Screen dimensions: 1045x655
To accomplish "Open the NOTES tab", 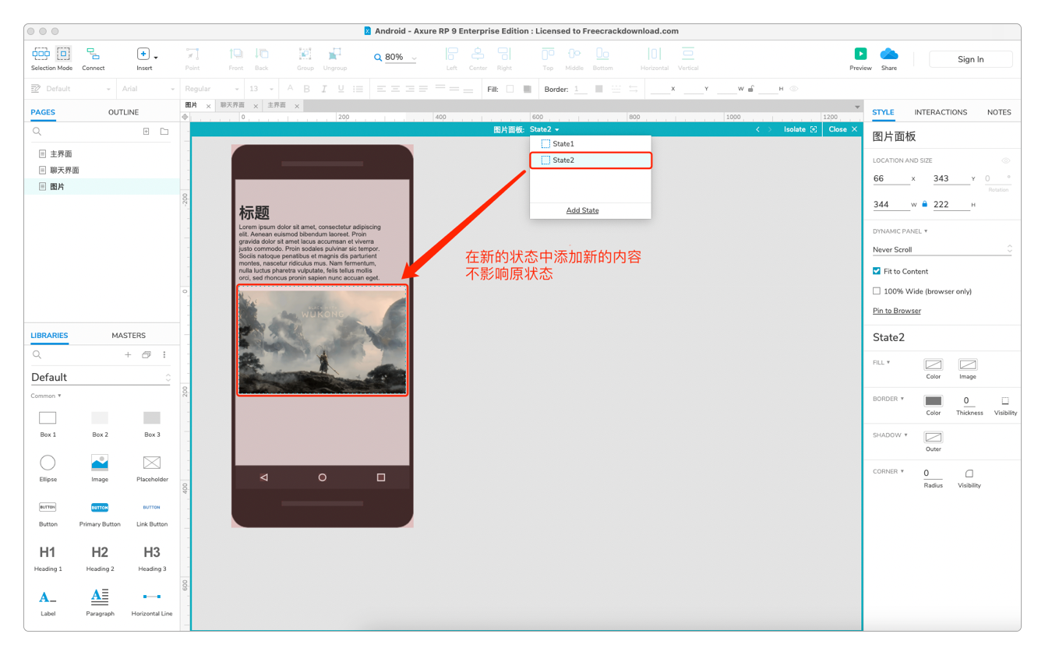I will (999, 112).
